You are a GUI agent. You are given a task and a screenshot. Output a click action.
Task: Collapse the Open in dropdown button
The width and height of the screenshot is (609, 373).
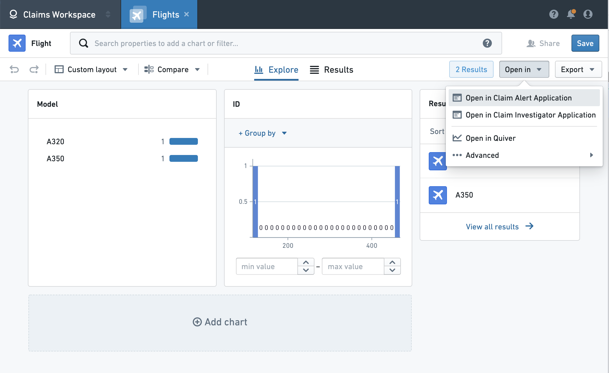524,69
